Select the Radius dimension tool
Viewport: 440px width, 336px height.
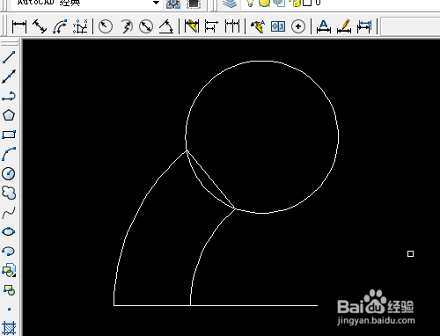(x=106, y=26)
